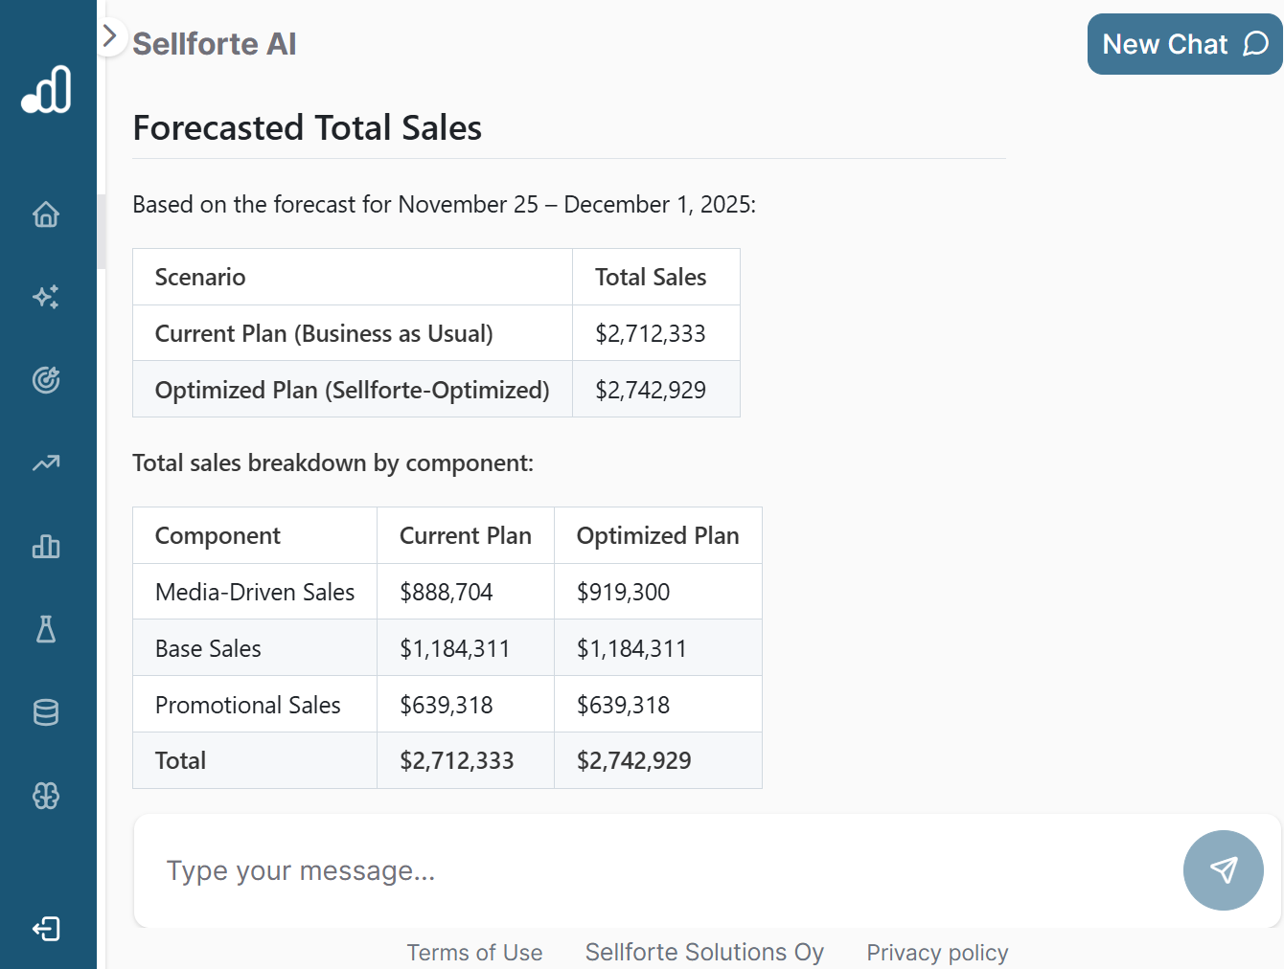Click the trend line forecasting icon

(x=45, y=463)
